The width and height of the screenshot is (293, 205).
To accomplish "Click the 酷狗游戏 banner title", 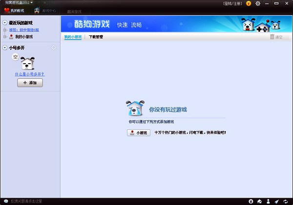I will point(92,24).
